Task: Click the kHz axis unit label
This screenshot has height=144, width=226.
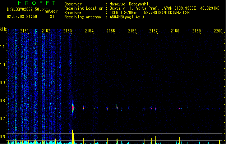Action: tap(3, 29)
